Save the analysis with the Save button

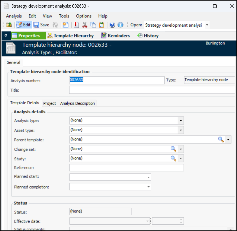(41, 25)
